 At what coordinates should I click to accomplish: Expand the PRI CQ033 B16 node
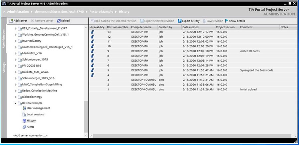point(16,66)
